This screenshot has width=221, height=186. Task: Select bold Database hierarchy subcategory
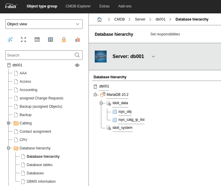43,157
